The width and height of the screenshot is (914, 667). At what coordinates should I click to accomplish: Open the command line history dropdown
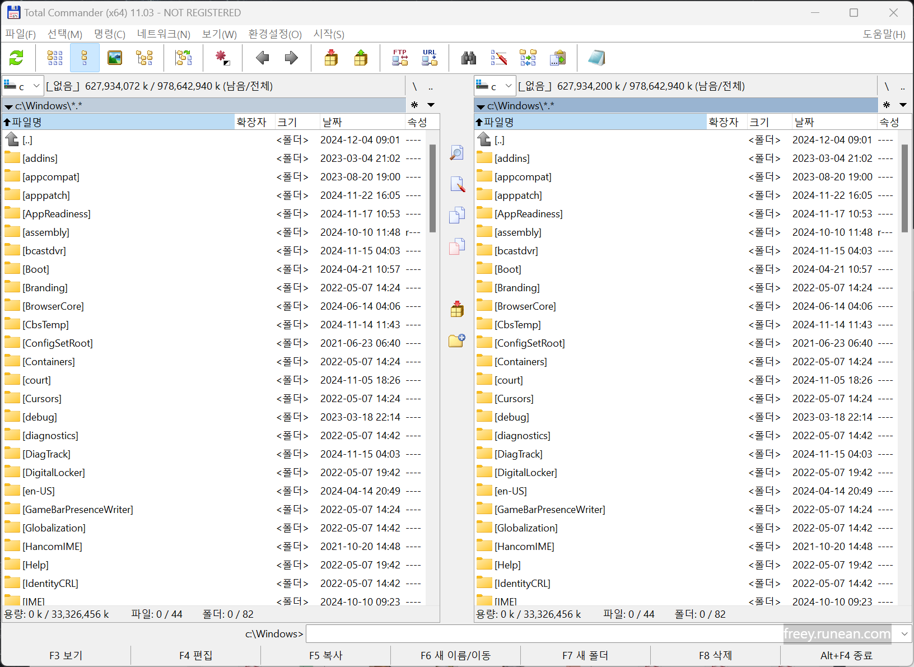(x=904, y=634)
